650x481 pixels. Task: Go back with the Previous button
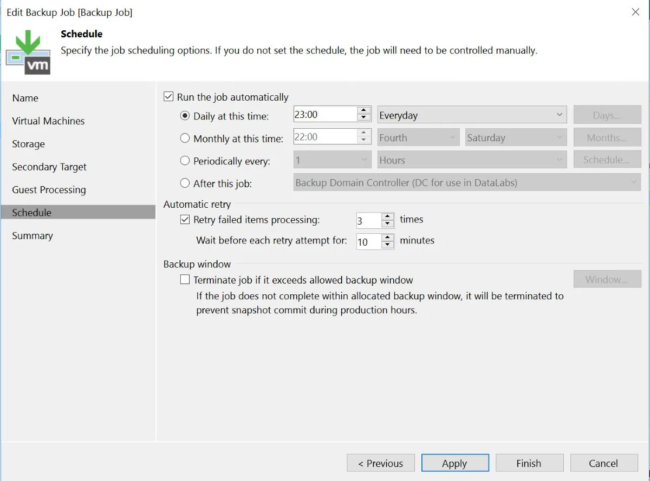coord(381,463)
